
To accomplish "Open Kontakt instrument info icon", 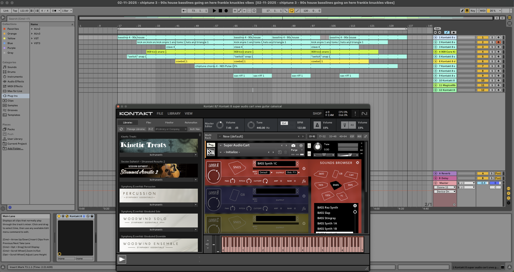I will pos(301,145).
